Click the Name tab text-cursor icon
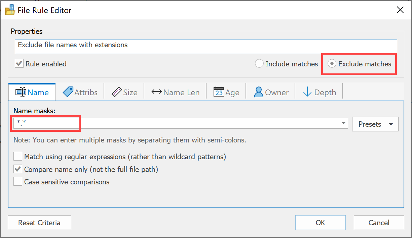Image resolution: width=412 pixels, height=238 pixels. point(21,92)
